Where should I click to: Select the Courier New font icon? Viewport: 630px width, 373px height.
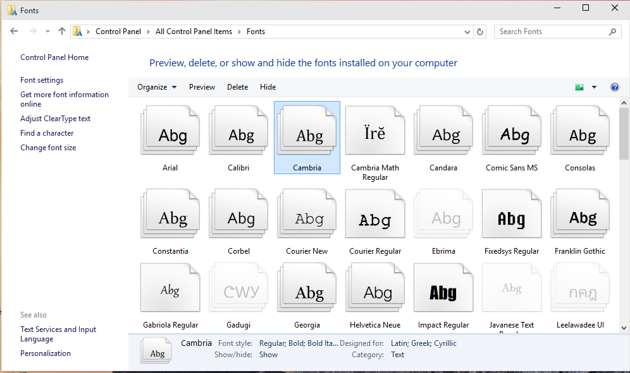[x=307, y=214]
